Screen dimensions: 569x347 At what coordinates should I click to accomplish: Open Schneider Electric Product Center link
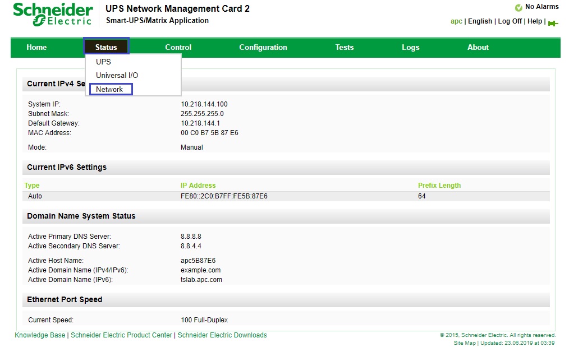coord(121,335)
